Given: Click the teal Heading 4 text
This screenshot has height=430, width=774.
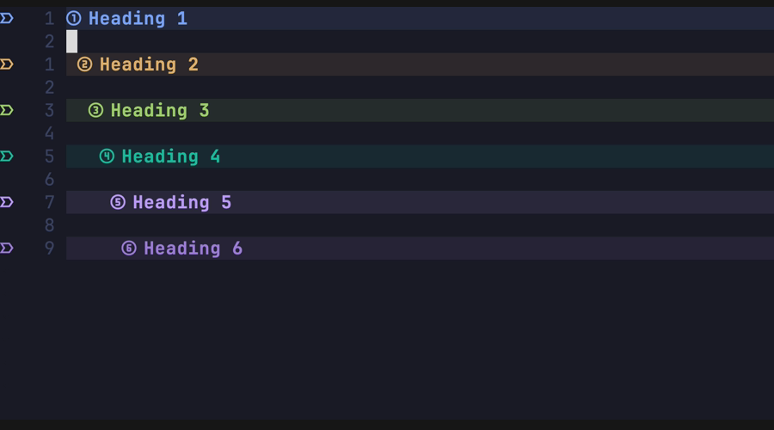Looking at the screenshot, I should tap(171, 157).
